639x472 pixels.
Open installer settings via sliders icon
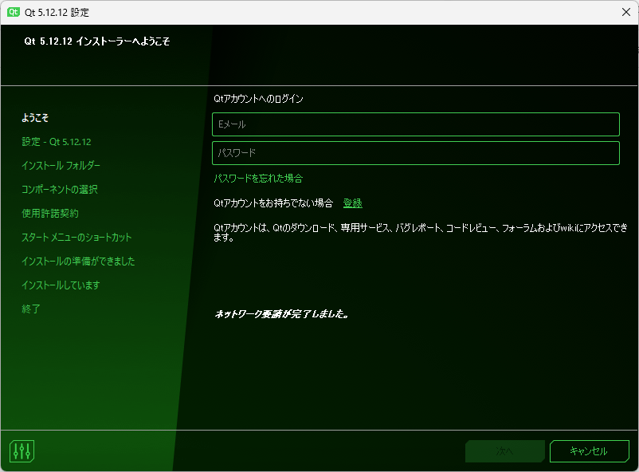pyautogui.click(x=22, y=451)
